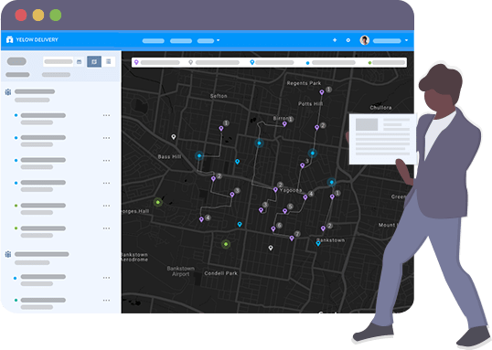Viewport: 492px width, 350px height.
Task: Click the plus add icon in header
Action: [x=335, y=40]
